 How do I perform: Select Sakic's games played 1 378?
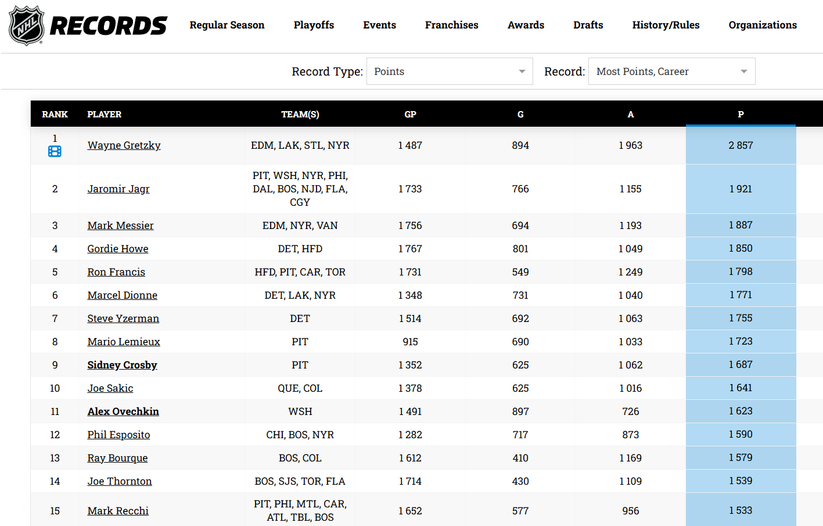(410, 388)
